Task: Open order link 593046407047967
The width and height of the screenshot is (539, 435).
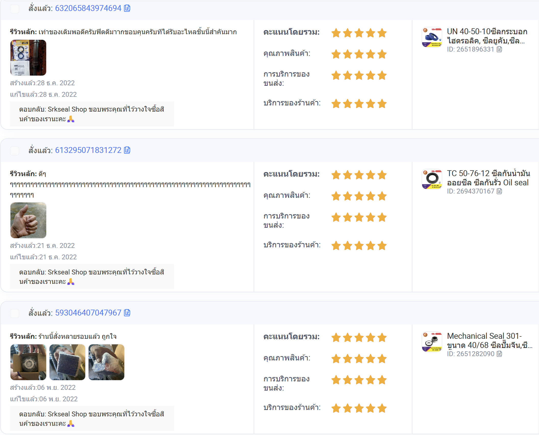Action: pos(88,313)
